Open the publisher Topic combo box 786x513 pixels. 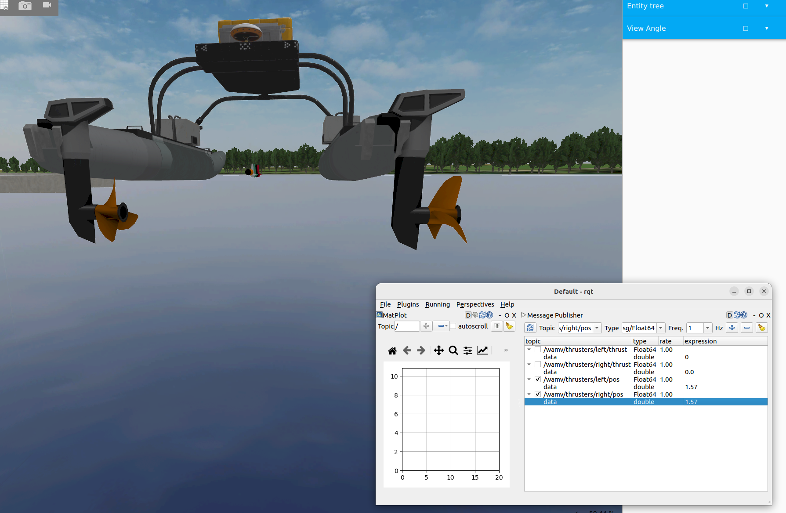tap(580, 328)
